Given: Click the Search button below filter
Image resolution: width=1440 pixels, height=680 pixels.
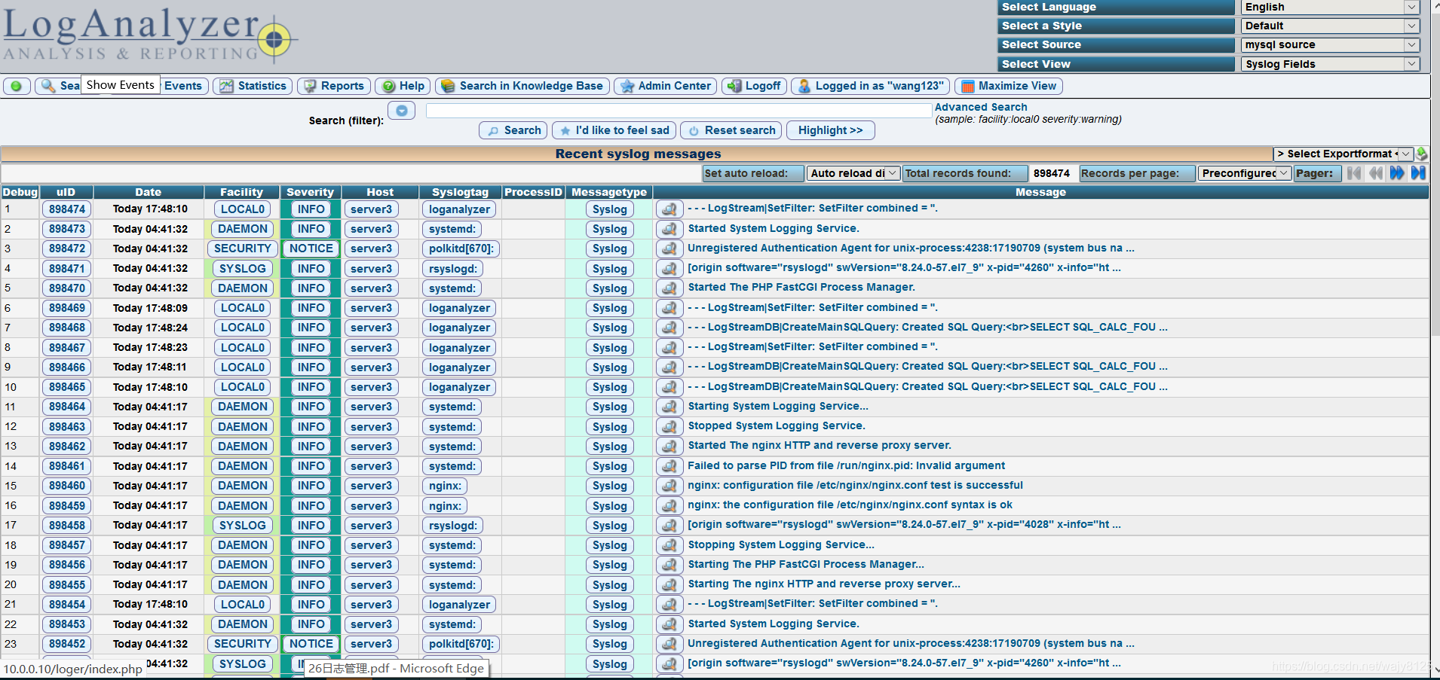Looking at the screenshot, I should tap(513, 130).
